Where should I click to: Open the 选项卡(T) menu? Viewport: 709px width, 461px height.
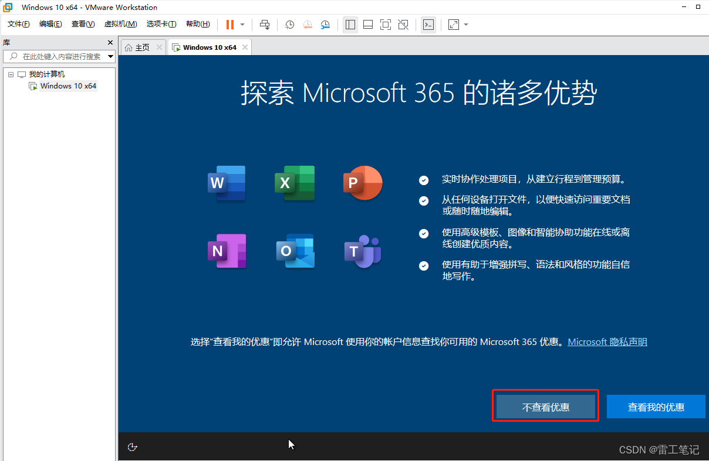click(x=161, y=24)
